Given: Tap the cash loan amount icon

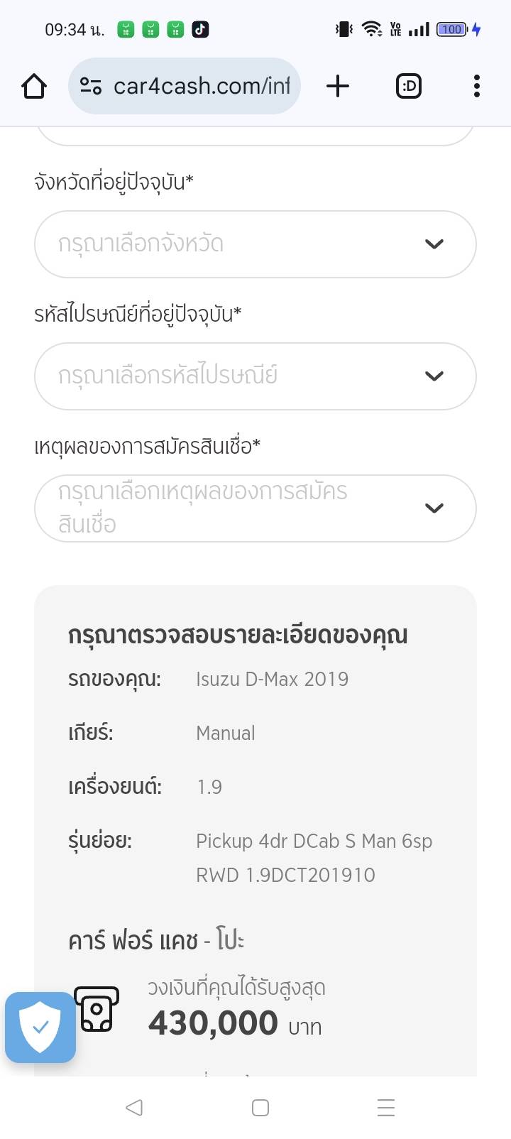Looking at the screenshot, I should click(x=97, y=1009).
